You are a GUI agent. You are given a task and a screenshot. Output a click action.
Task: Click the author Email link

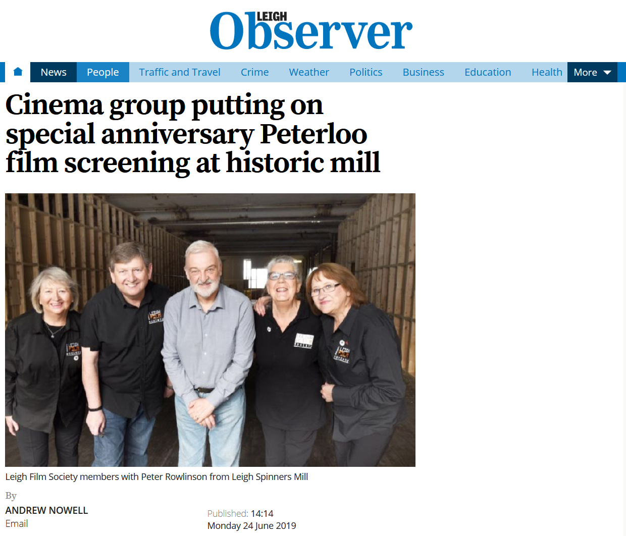tap(17, 523)
